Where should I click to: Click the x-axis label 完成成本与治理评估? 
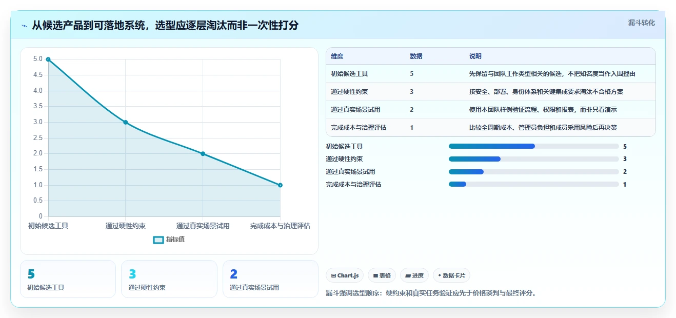[280, 226]
